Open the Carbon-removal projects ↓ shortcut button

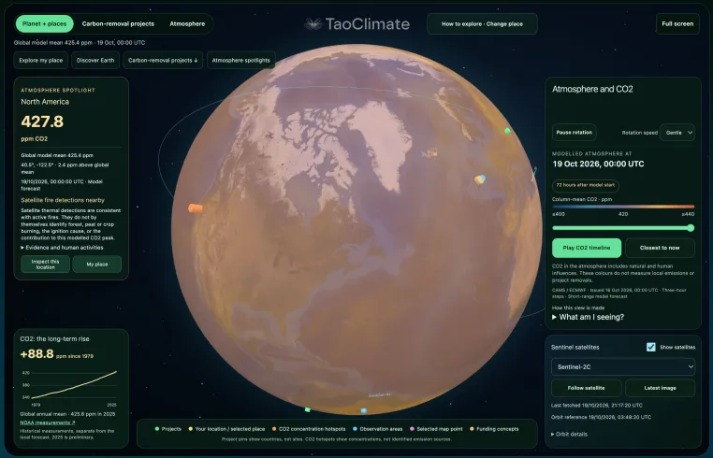(163, 60)
